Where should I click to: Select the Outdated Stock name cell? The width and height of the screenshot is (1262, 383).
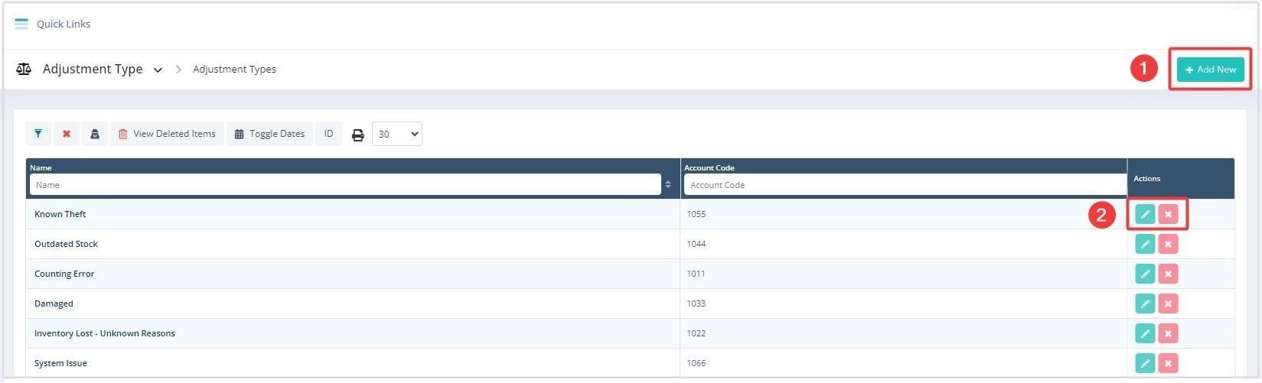pyautogui.click(x=353, y=244)
